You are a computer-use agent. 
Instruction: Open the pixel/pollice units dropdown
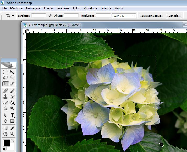coord(124,16)
